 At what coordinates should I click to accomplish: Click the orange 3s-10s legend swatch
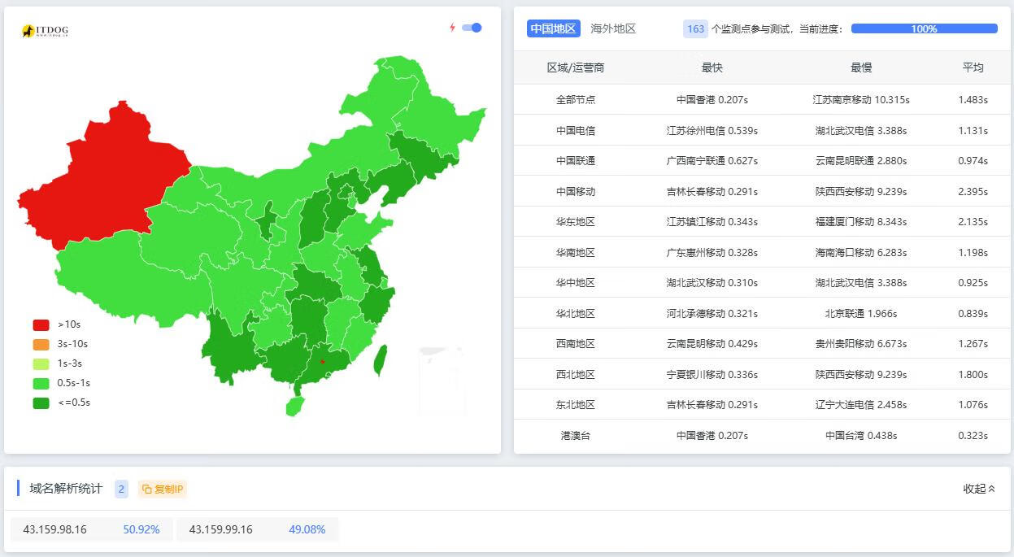click(41, 344)
